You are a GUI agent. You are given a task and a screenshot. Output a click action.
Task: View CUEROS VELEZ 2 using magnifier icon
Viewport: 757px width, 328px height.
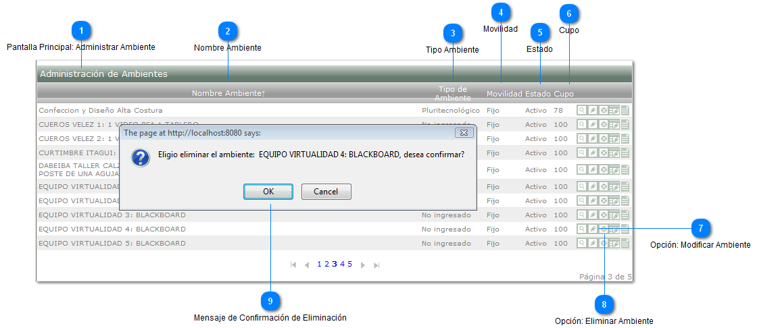[582, 138]
